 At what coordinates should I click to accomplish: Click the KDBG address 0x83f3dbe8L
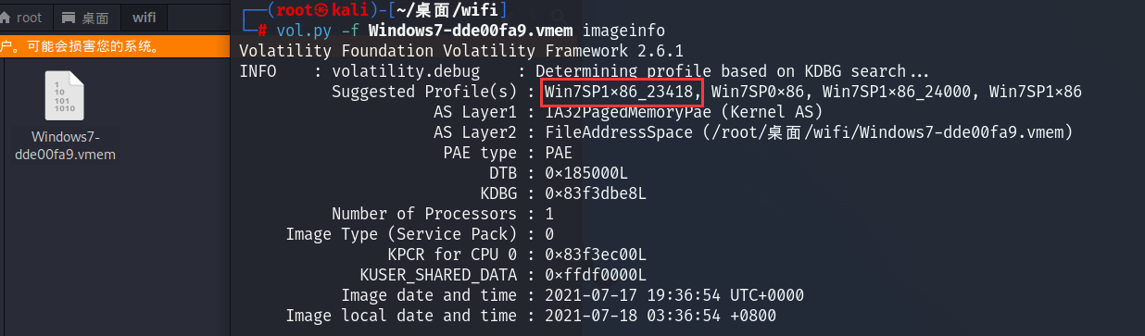pyautogui.click(x=596, y=193)
